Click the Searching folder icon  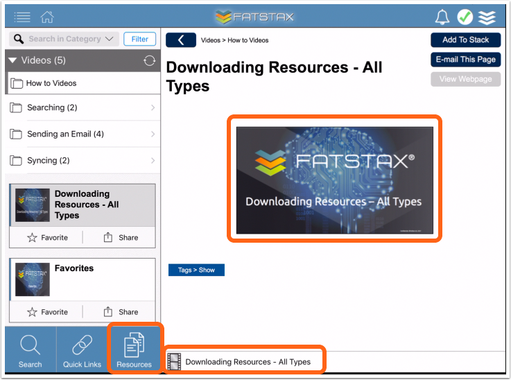(x=16, y=107)
